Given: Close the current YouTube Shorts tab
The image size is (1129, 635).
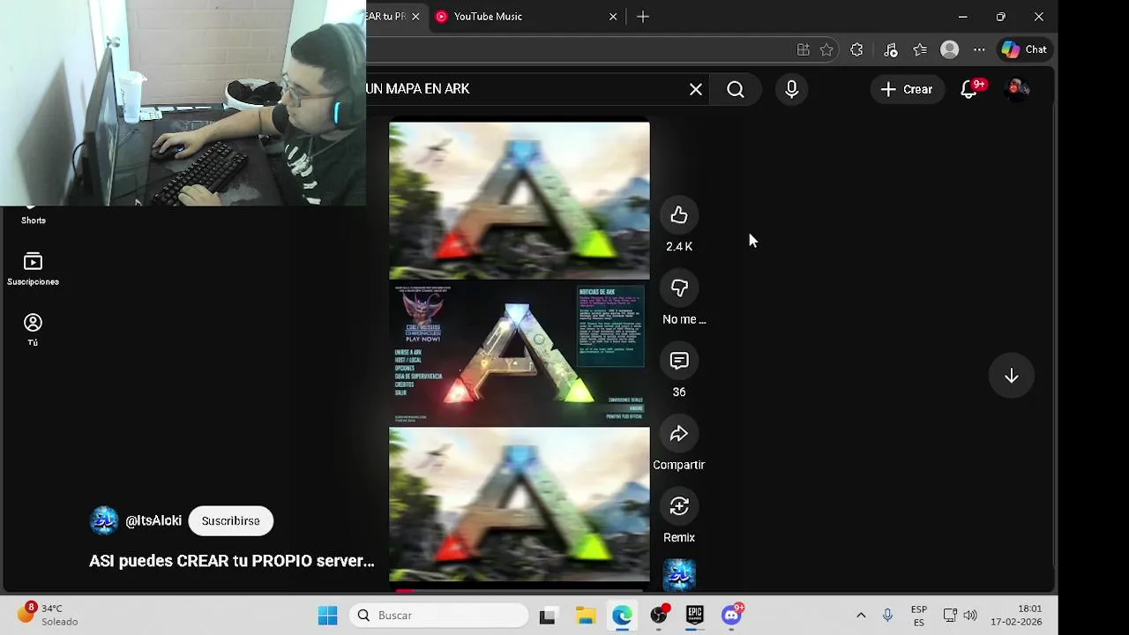Looking at the screenshot, I should pos(415,17).
